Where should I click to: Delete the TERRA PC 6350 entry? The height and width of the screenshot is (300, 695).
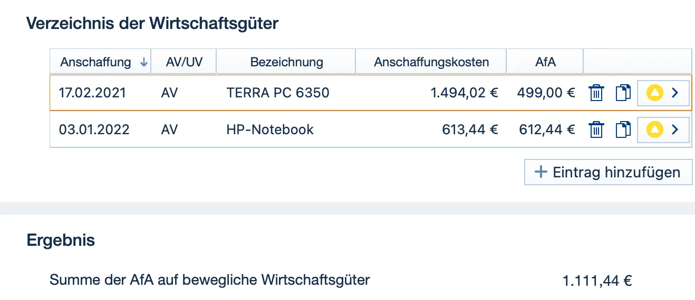point(596,93)
